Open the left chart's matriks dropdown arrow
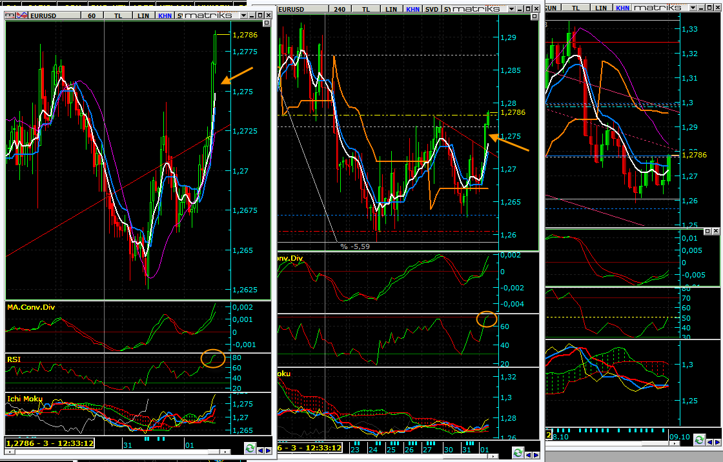 point(243,15)
